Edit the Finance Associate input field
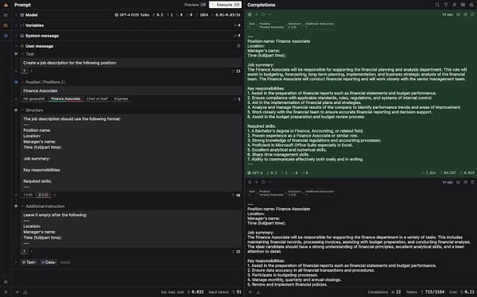Image resolution: width=477 pixels, height=297 pixels. coord(131,91)
